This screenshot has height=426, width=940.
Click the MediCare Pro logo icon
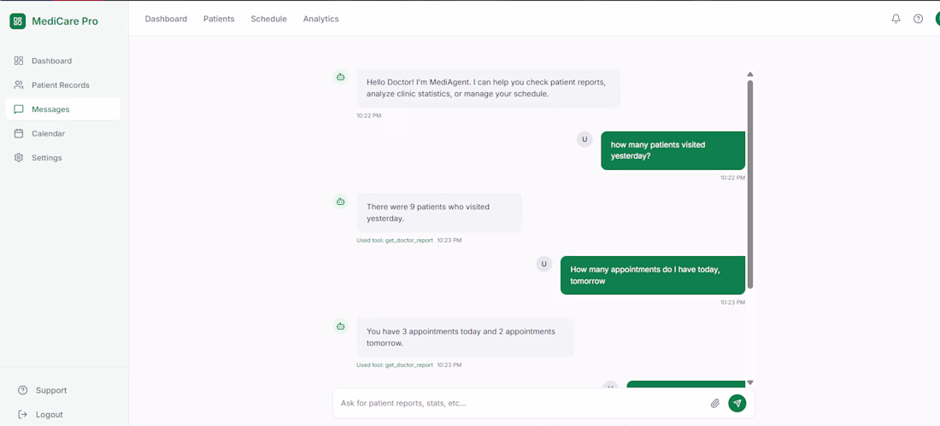17,21
